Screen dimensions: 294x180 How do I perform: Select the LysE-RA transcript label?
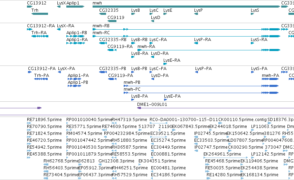[172, 60]
